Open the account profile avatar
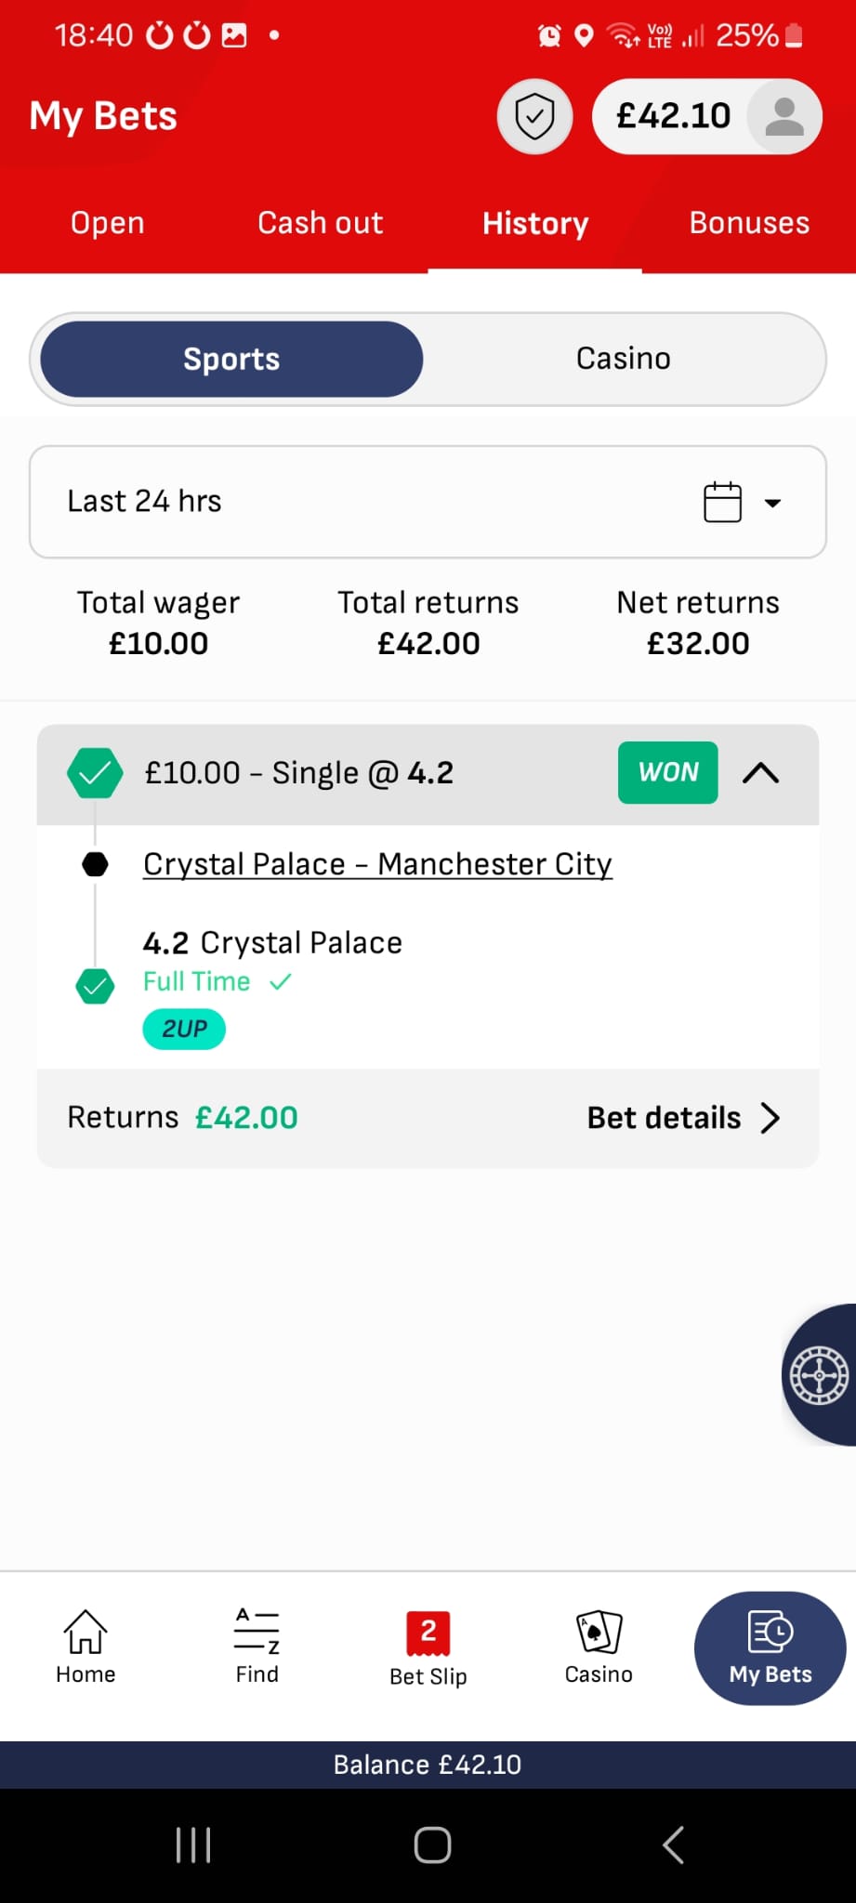Screen dimensions: 856x1903 click(x=784, y=117)
